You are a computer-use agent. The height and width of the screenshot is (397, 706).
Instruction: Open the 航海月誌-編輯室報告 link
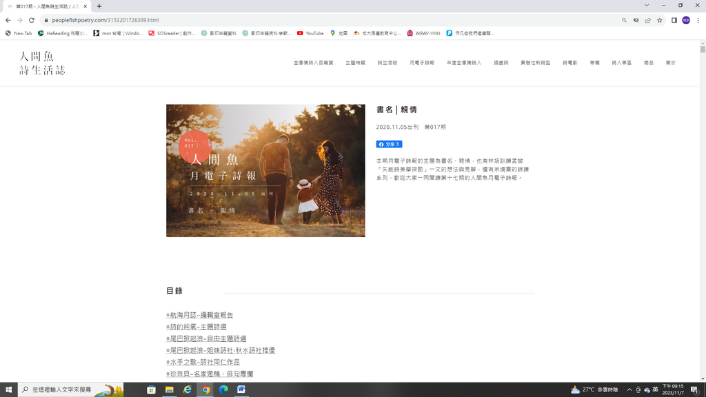(201, 315)
